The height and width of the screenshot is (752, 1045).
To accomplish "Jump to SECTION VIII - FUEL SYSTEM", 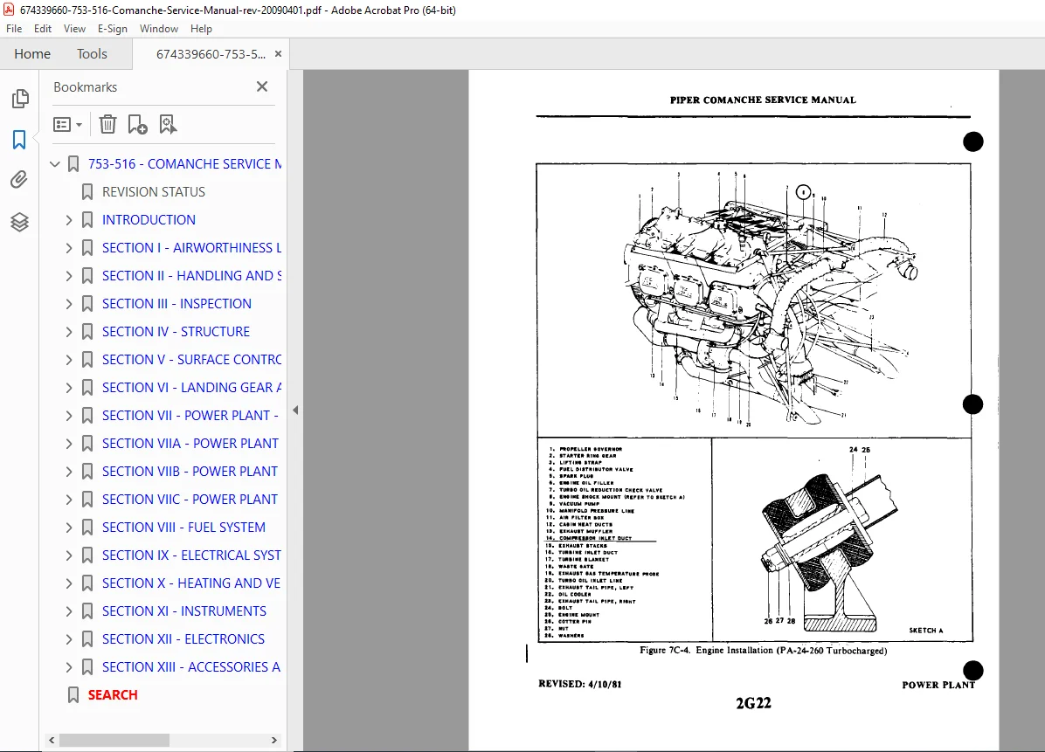I will click(183, 528).
